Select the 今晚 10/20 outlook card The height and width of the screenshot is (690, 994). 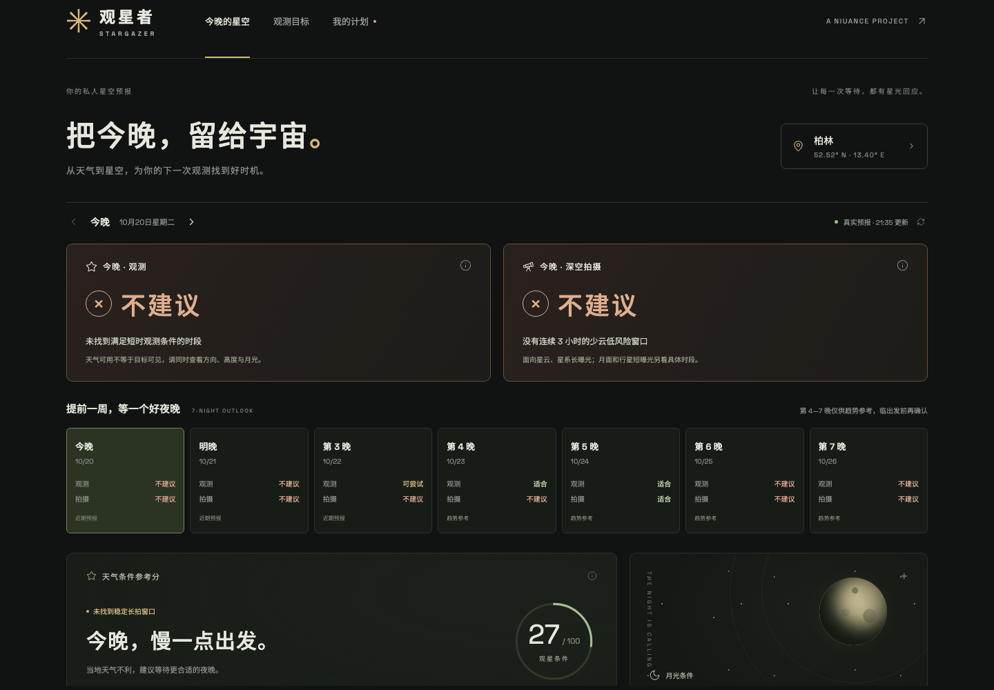pyautogui.click(x=125, y=480)
